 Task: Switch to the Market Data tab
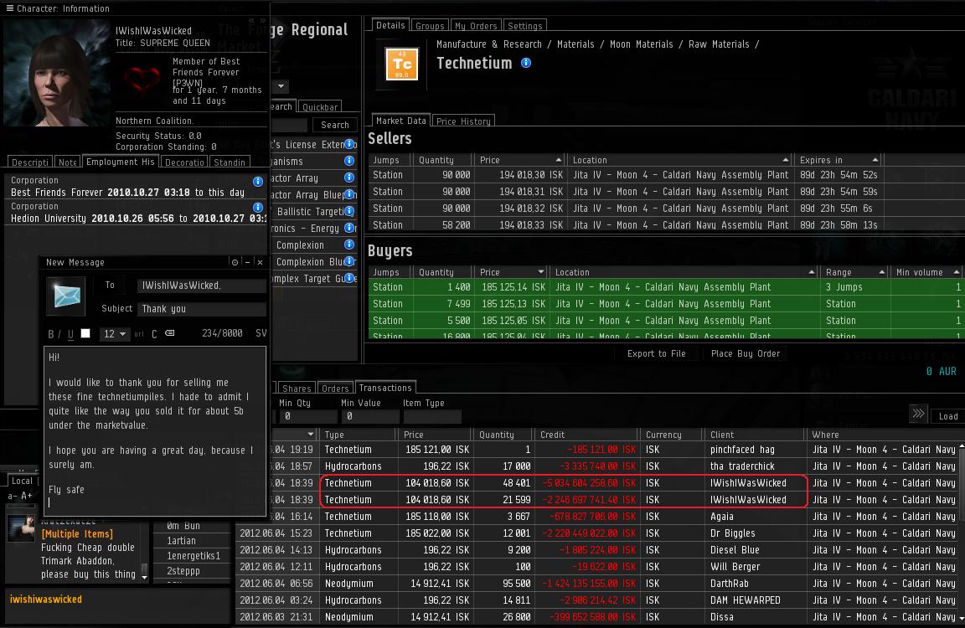coord(400,121)
